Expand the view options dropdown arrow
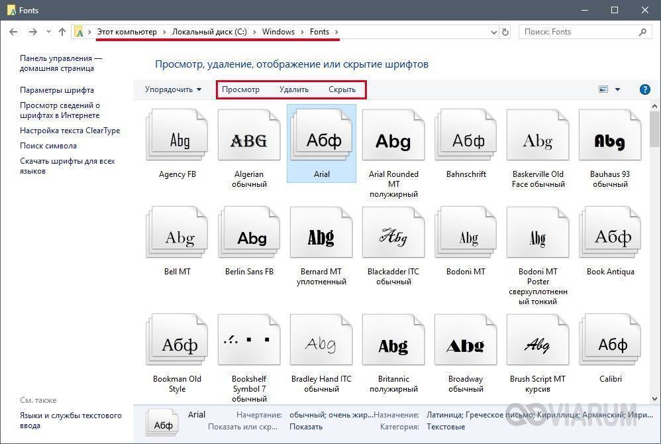 617,89
